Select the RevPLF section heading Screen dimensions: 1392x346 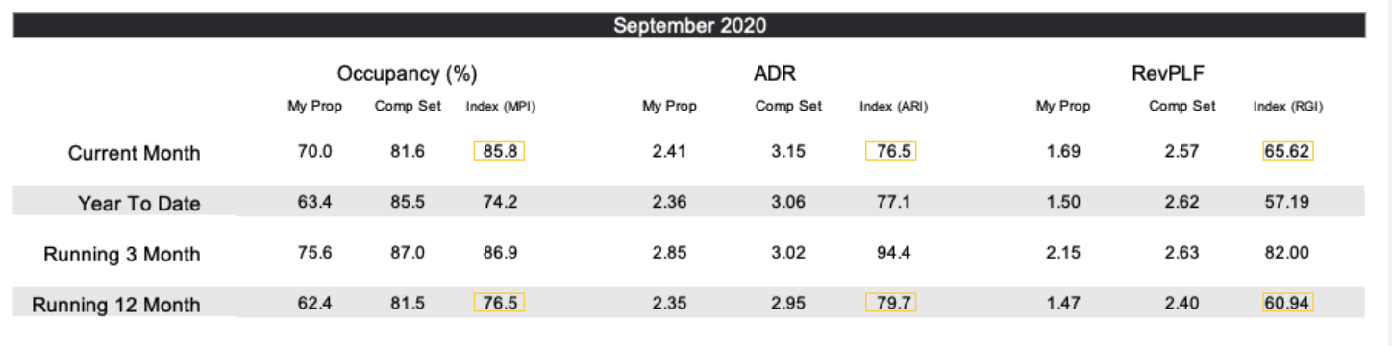1181,73
